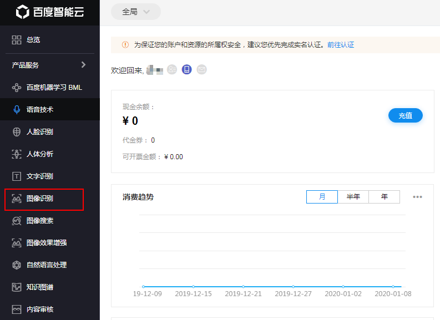440x320 pixels.
Task: Open the three-dot menu of 消费趋势
Action: click(x=417, y=197)
